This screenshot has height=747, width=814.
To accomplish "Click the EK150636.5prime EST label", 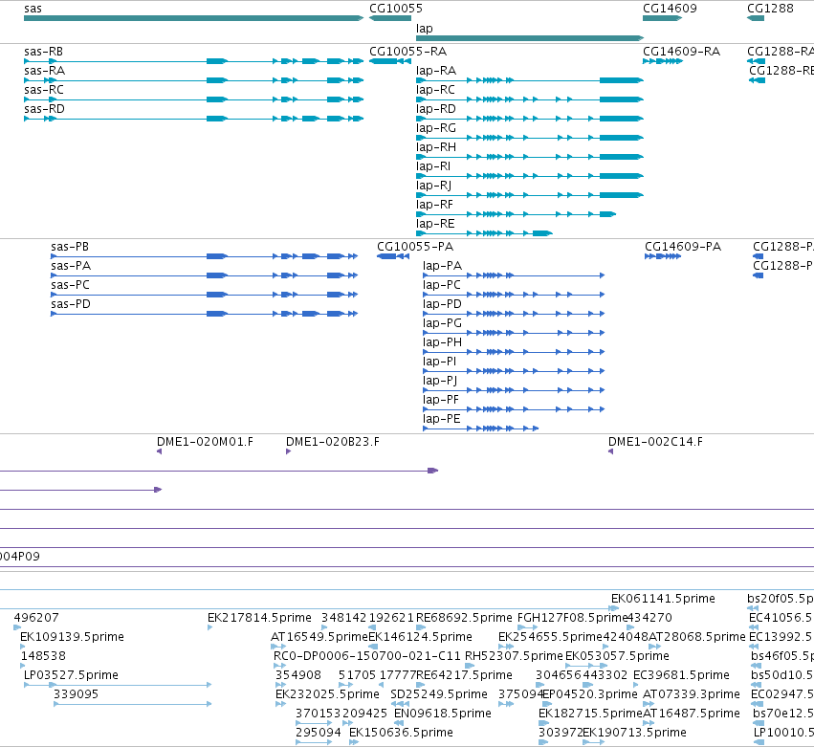I will [402, 733].
